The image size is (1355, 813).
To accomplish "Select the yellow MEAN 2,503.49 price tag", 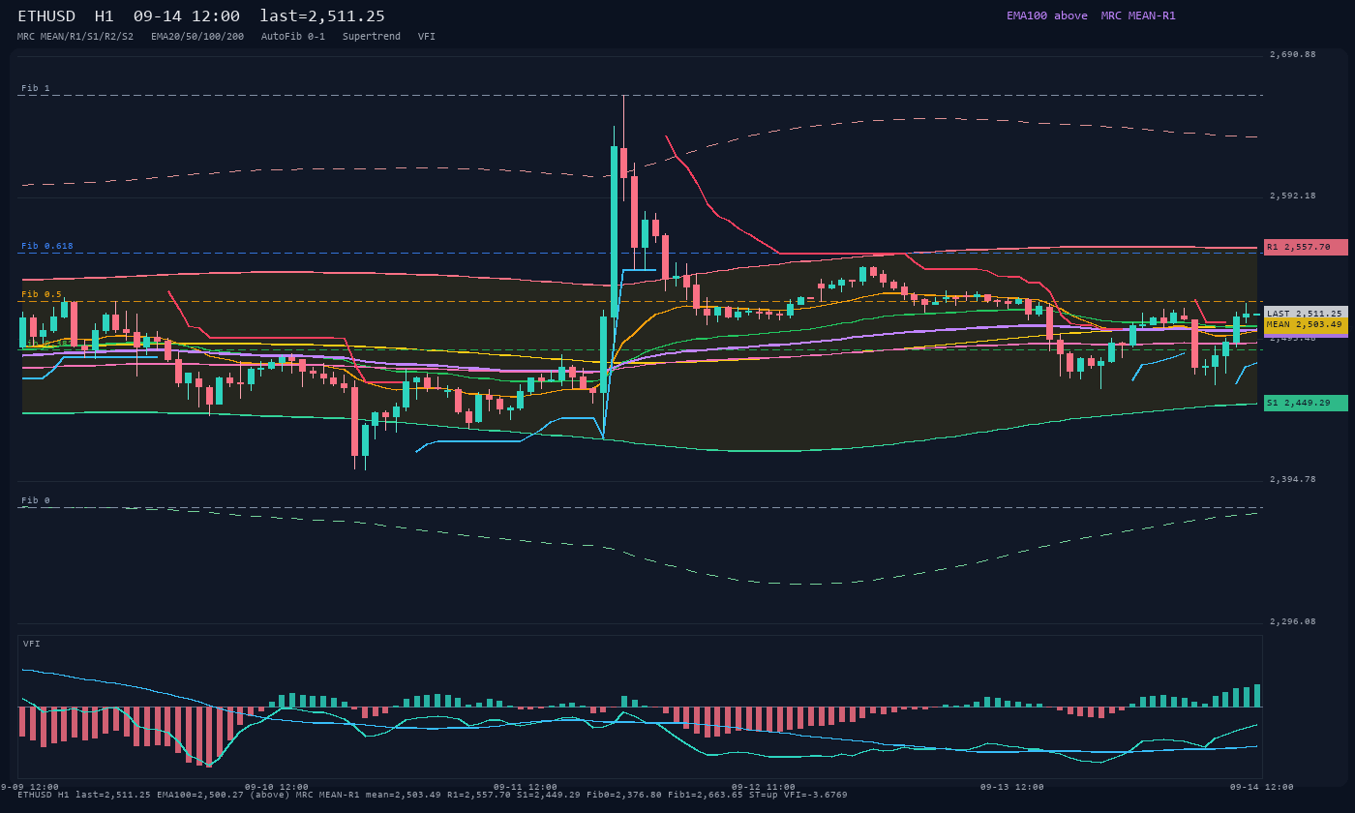I will click(x=1306, y=324).
